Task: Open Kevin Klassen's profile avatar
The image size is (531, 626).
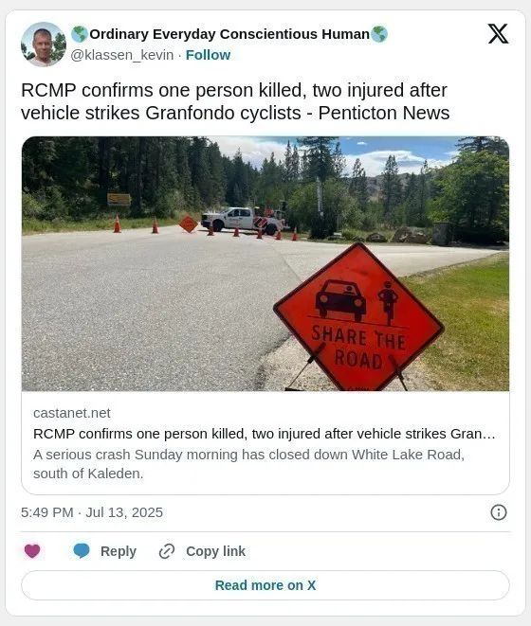Action: click(44, 44)
